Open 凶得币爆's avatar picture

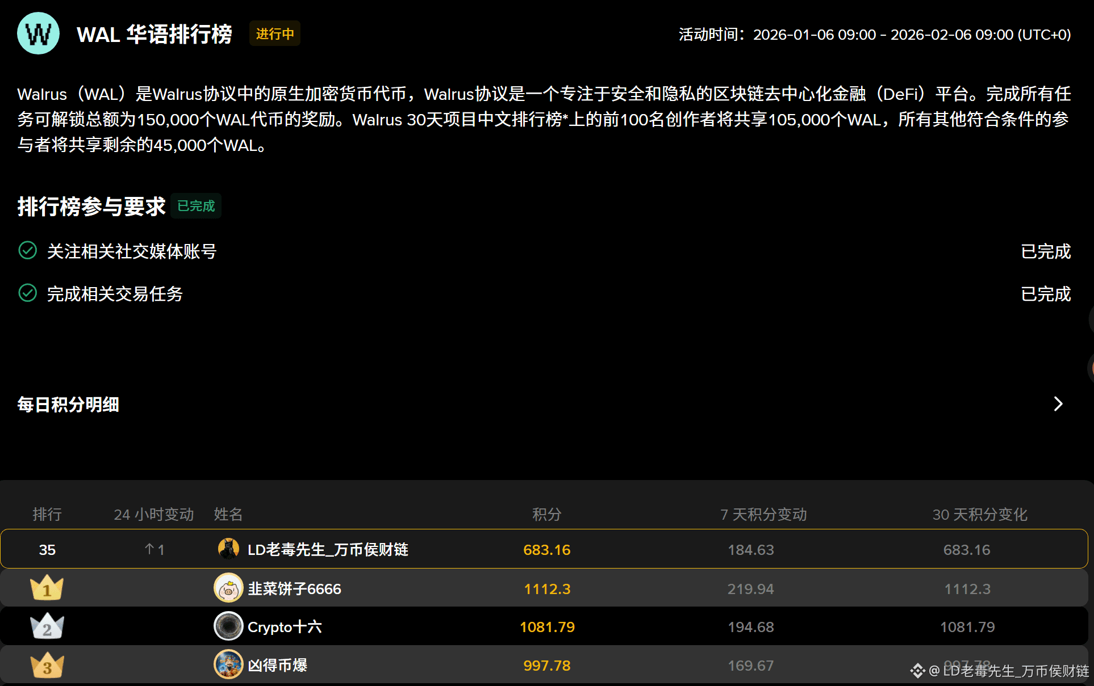tap(228, 664)
